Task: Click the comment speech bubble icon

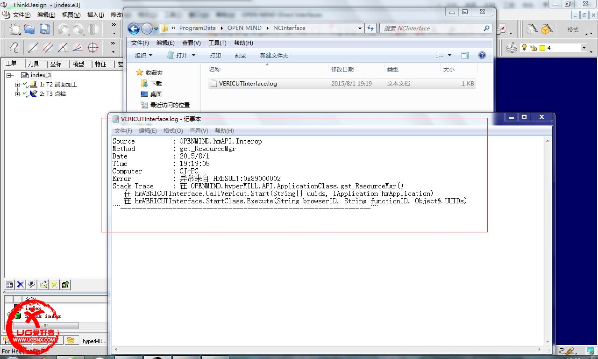Action: (32, 284)
